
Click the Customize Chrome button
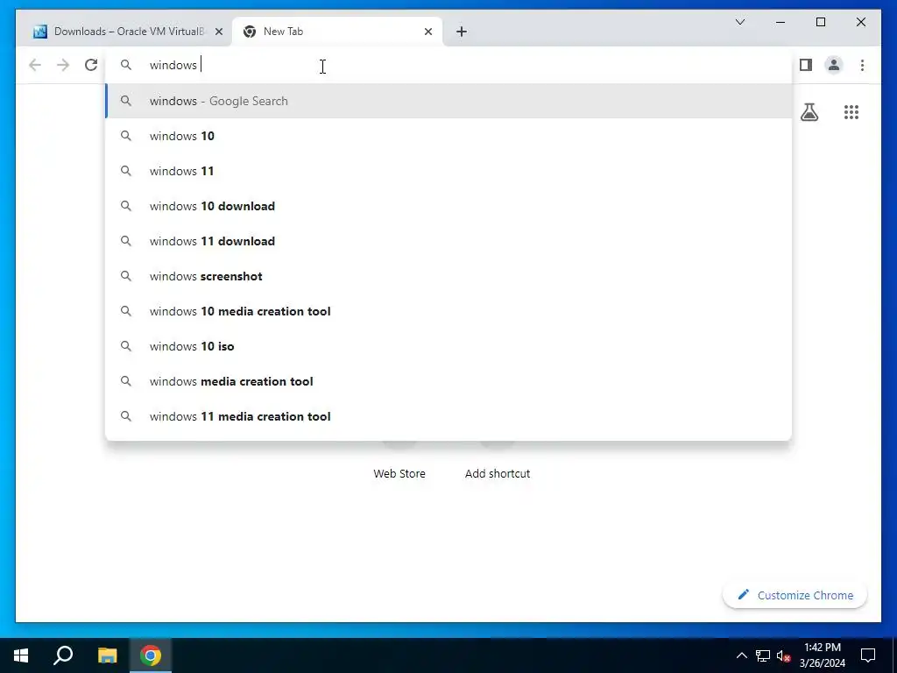795,595
